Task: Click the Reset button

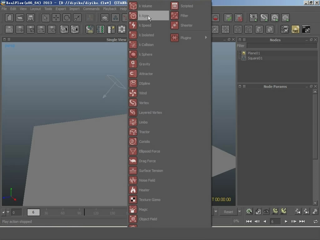Action: [x=228, y=212]
